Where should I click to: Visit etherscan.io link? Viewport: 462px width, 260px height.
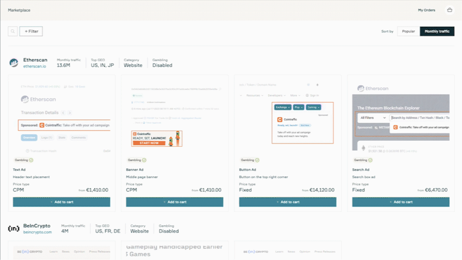click(35, 66)
